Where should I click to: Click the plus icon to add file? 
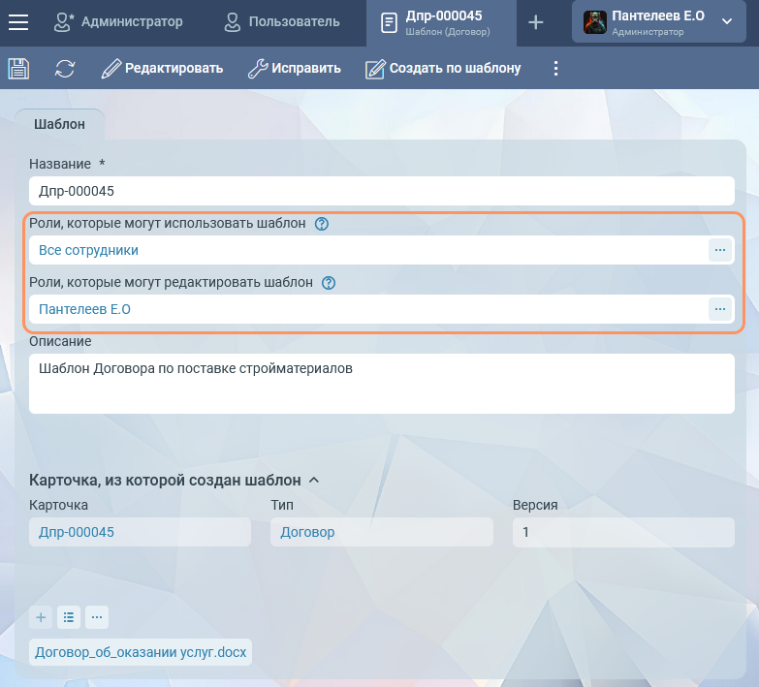[x=41, y=617]
